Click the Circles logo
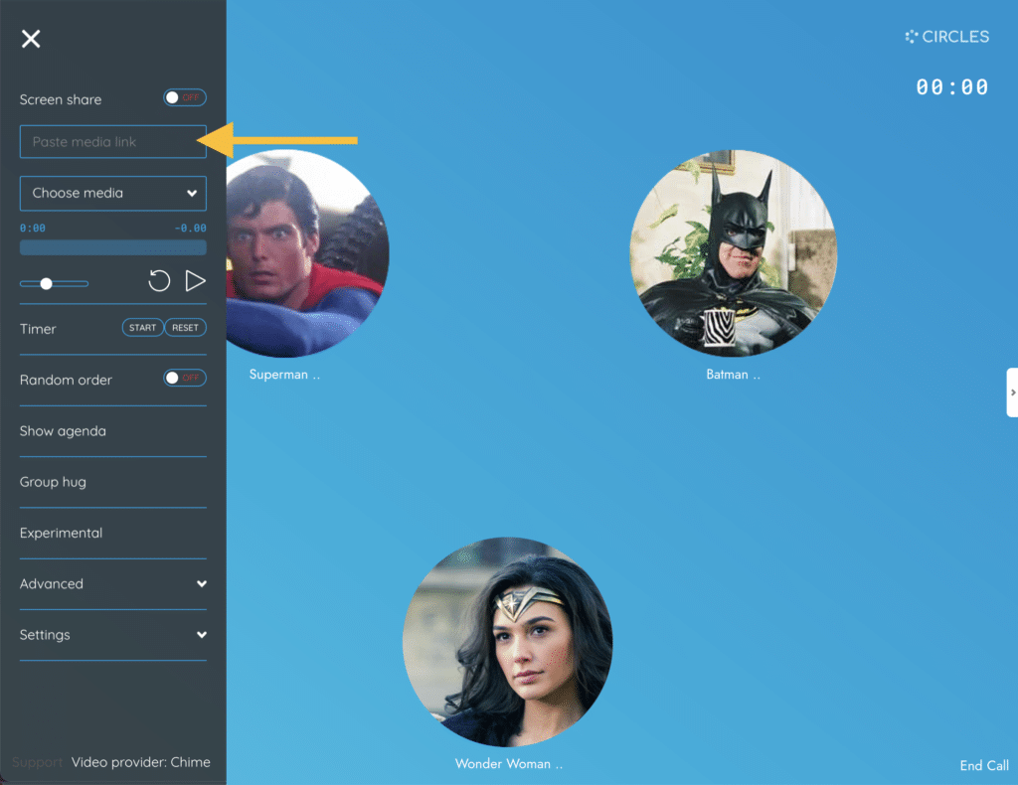Viewport: 1018px width, 785px height. click(x=947, y=37)
